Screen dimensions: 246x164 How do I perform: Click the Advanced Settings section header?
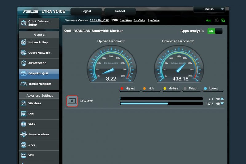(x=39, y=95)
